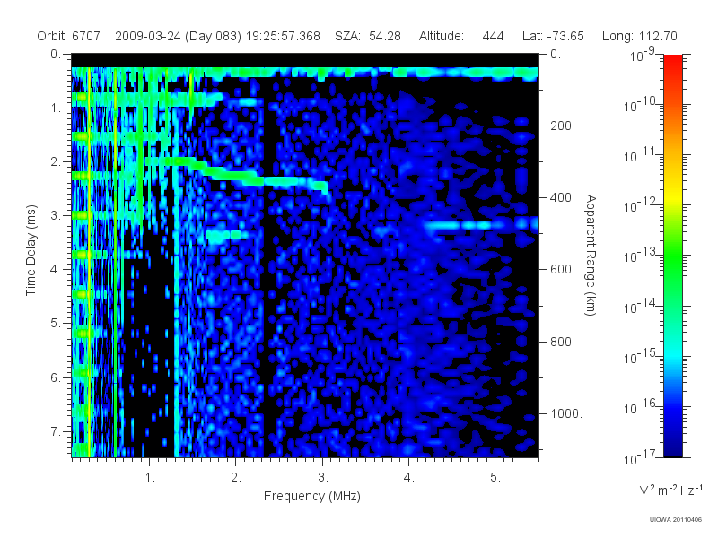Click the '1.' tick label on frequency axis

pyautogui.click(x=150, y=478)
